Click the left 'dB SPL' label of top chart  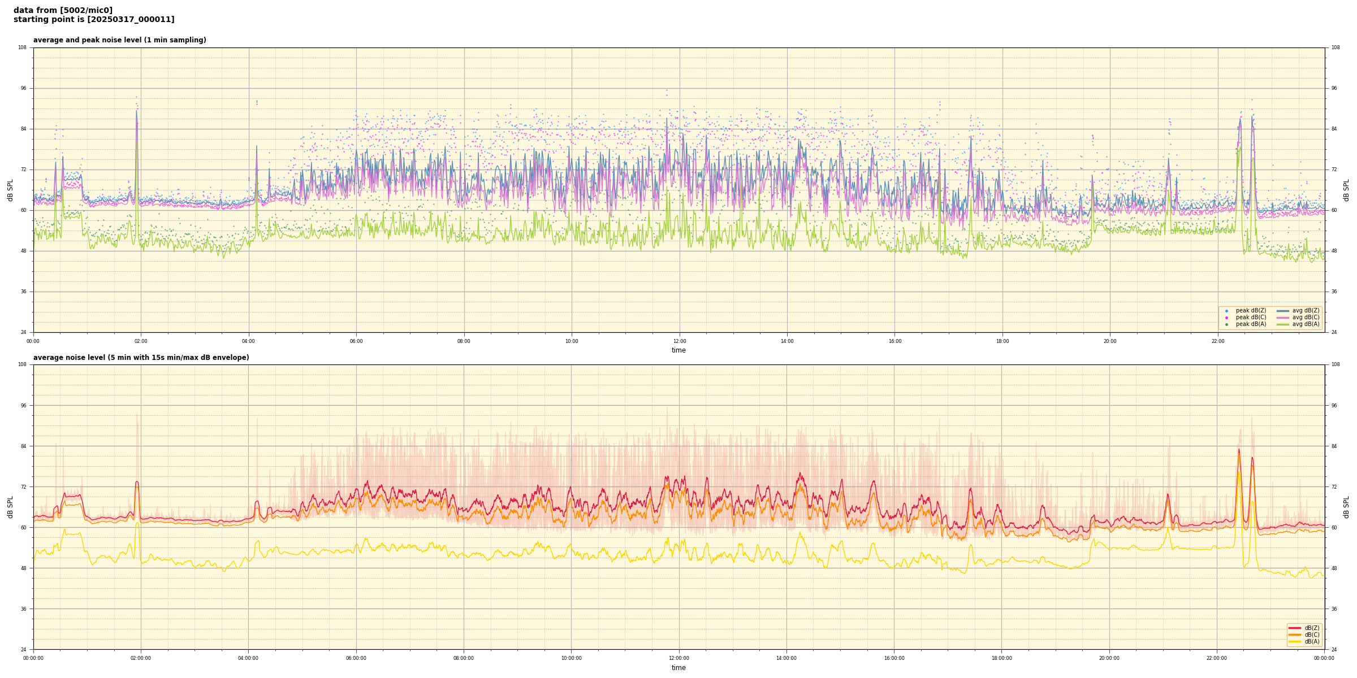pos(10,190)
